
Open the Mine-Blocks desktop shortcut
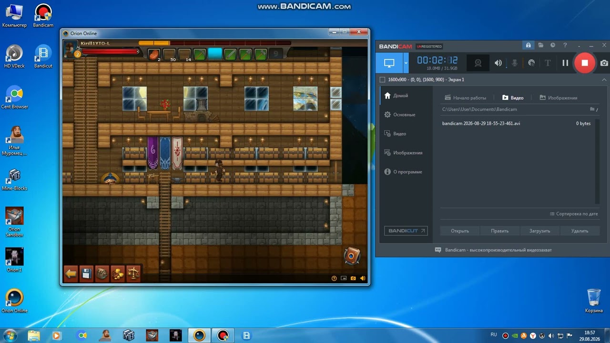pyautogui.click(x=14, y=179)
